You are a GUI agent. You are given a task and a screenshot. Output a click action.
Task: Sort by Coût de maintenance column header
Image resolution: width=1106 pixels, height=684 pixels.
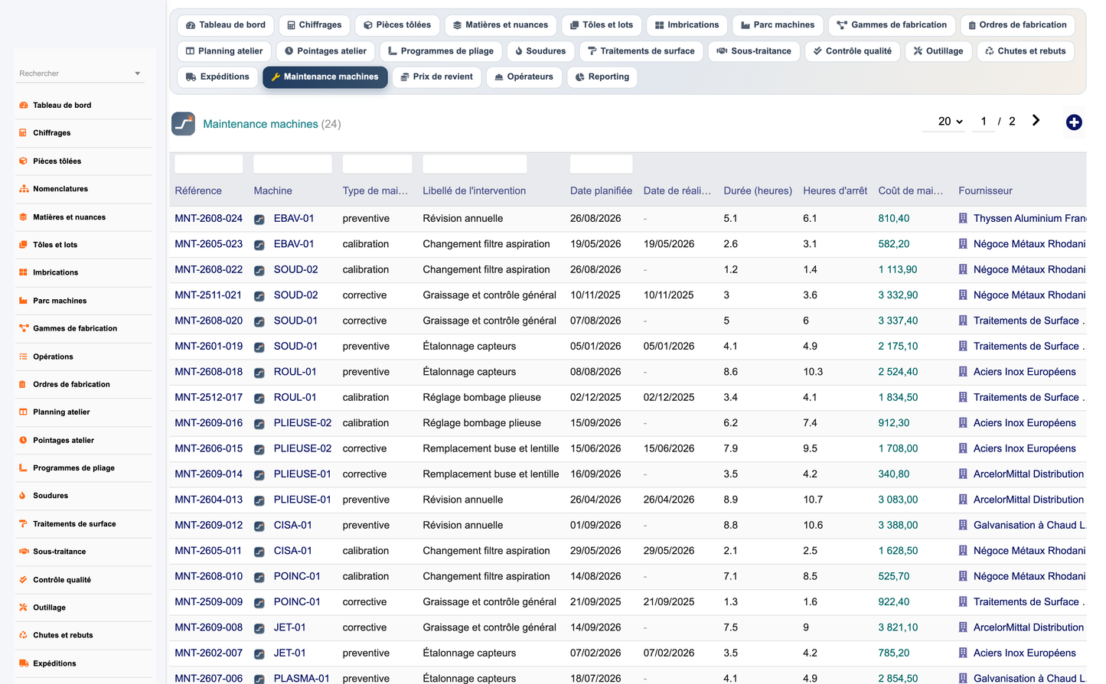911,191
